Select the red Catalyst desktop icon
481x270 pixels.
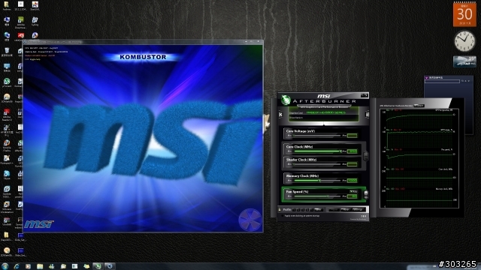point(20,37)
